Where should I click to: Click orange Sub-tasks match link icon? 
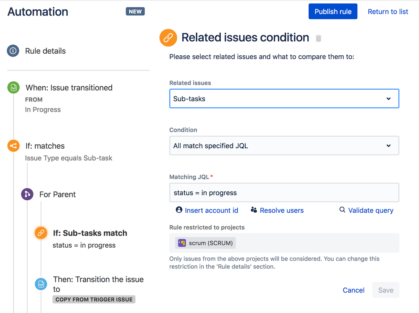click(41, 233)
